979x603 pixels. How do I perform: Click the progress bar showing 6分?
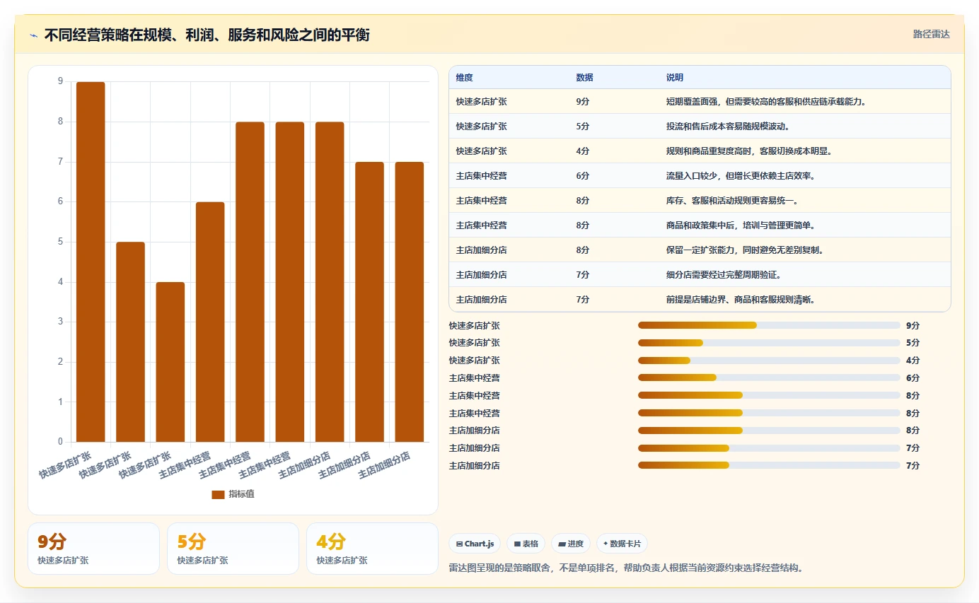[769, 377]
